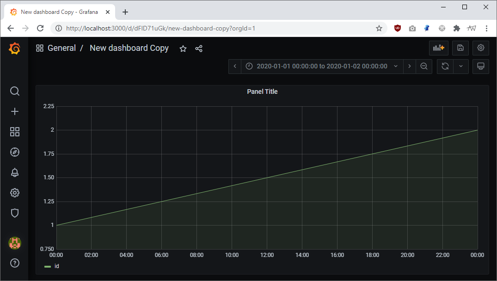Screen dimensions: 497x281
Task: Click the browser Back arrow
Action: [11, 28]
